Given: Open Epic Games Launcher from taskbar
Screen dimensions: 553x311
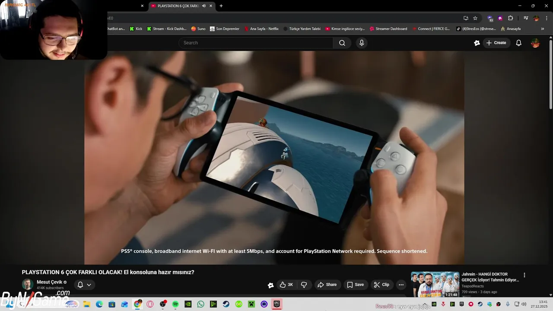Looking at the screenshot, I should coord(276,304).
